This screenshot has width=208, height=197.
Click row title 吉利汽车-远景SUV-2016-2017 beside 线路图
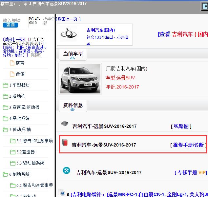tap(104, 126)
